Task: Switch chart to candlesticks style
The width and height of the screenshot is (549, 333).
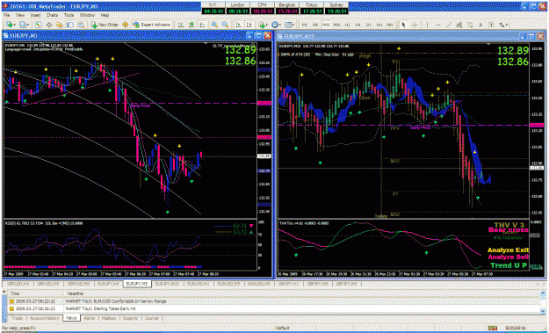Action: [191, 25]
